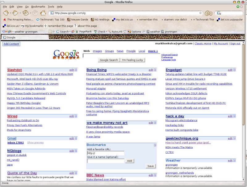Open the Home page icon
Screen dimensions: 247x187
(x=43, y=13)
